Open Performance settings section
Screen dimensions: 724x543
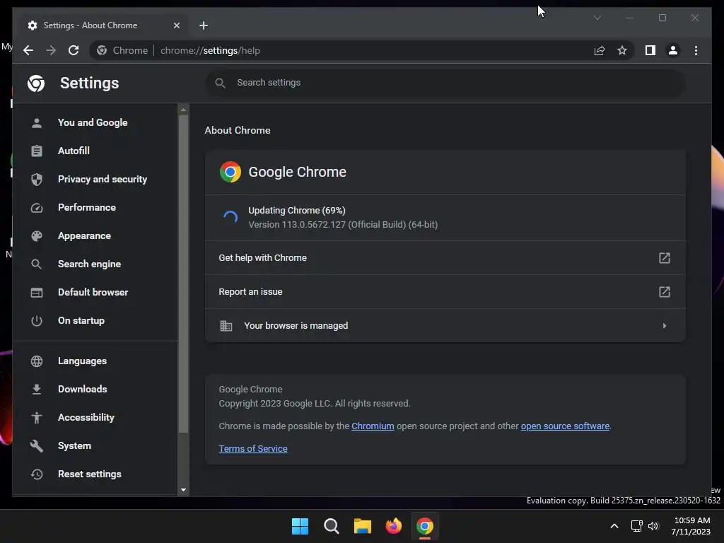[95, 207]
